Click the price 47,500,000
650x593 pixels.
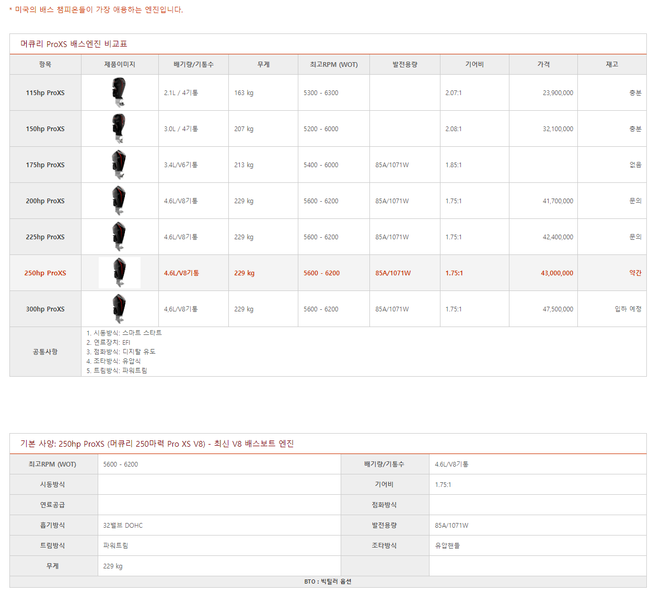click(558, 309)
